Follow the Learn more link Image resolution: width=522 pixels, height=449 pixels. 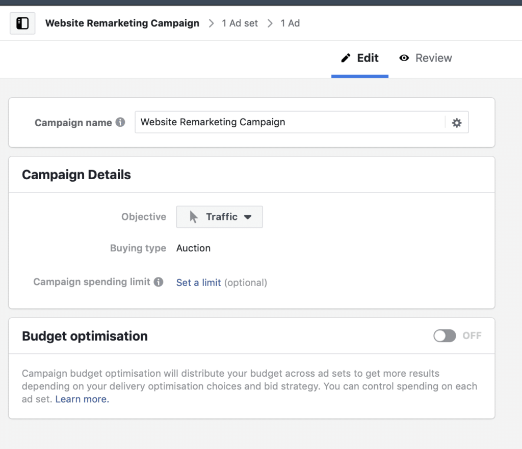[x=82, y=399]
